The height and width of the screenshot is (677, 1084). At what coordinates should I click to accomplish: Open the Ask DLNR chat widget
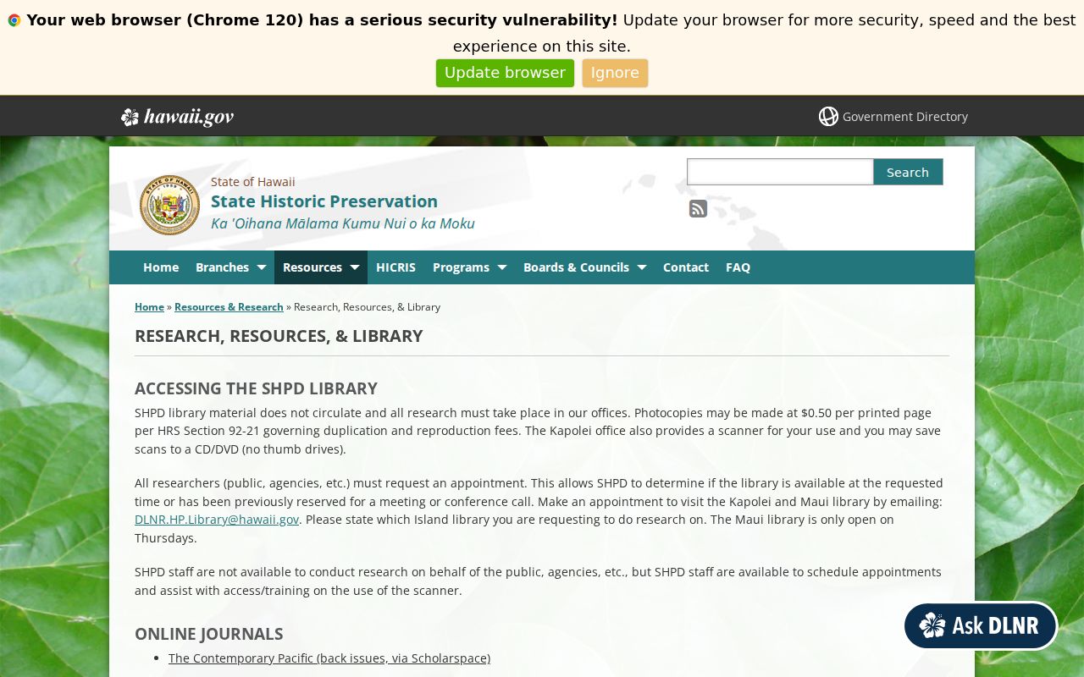pyautogui.click(x=981, y=625)
